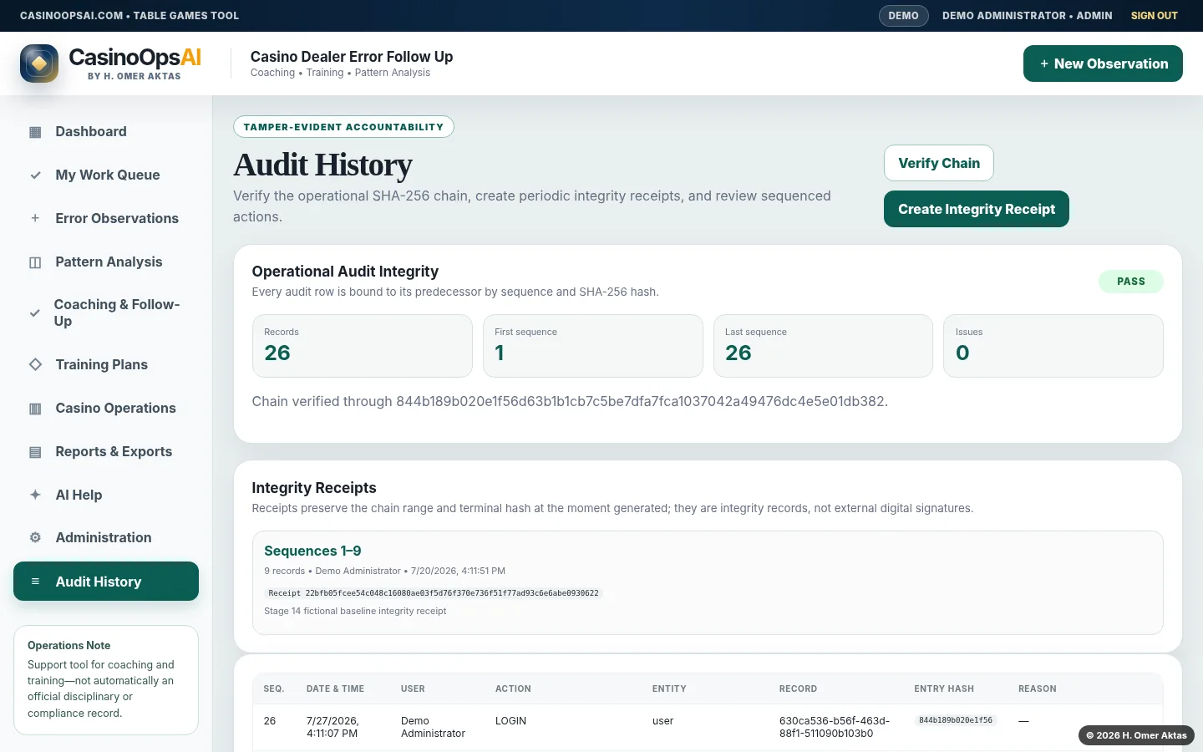
Task: Click the Casino Dealer Error Follow Up title
Action: click(352, 57)
